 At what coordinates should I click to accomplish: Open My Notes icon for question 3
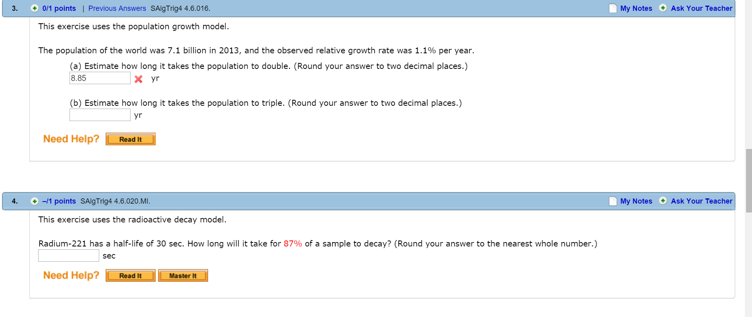tap(613, 8)
